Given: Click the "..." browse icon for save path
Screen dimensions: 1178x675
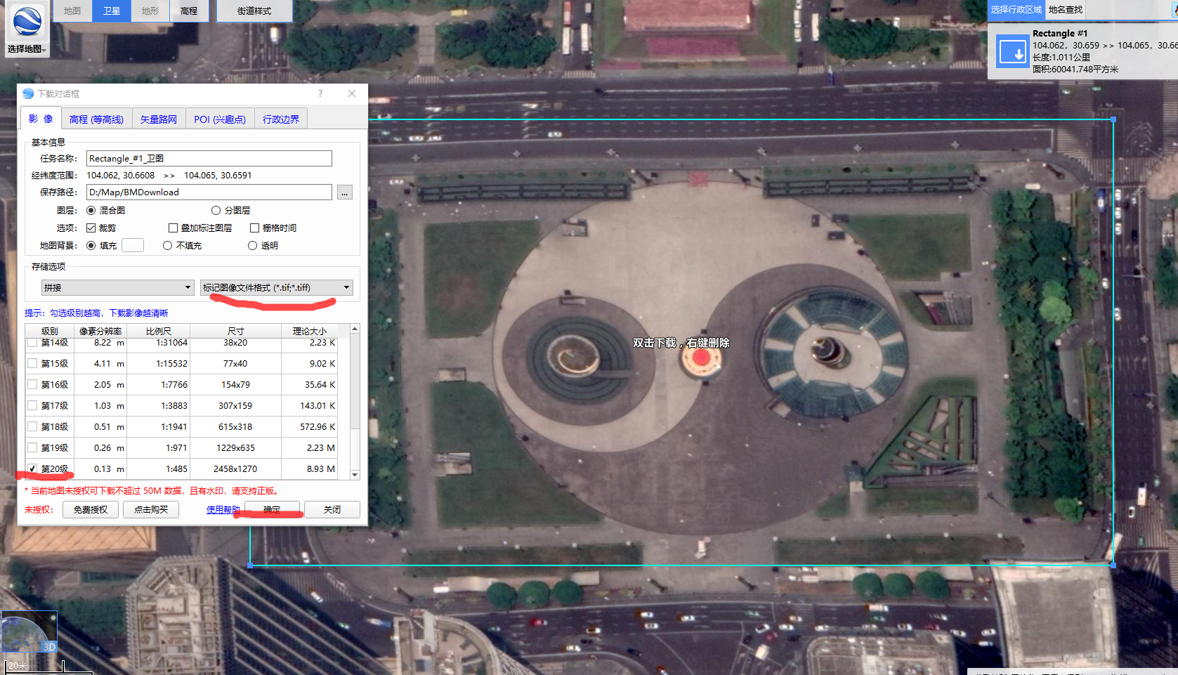Looking at the screenshot, I should pos(344,192).
